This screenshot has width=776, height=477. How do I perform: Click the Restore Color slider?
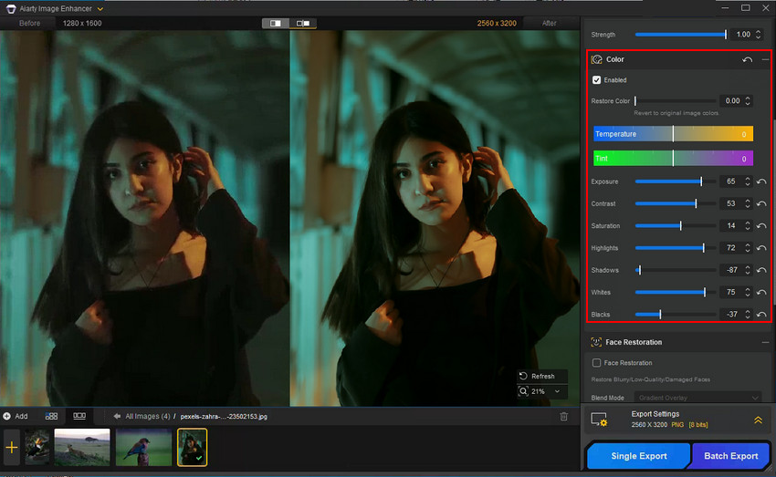676,101
